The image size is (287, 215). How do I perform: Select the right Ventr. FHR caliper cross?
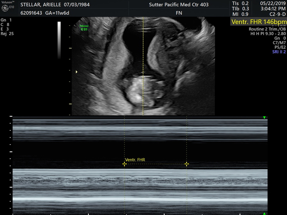coord(187,164)
